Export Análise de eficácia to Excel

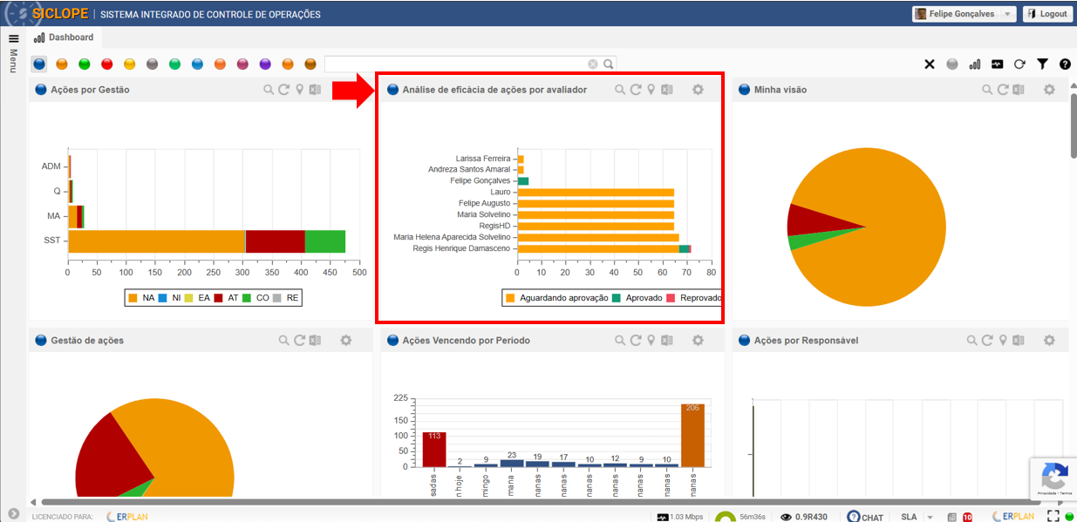[x=667, y=90]
